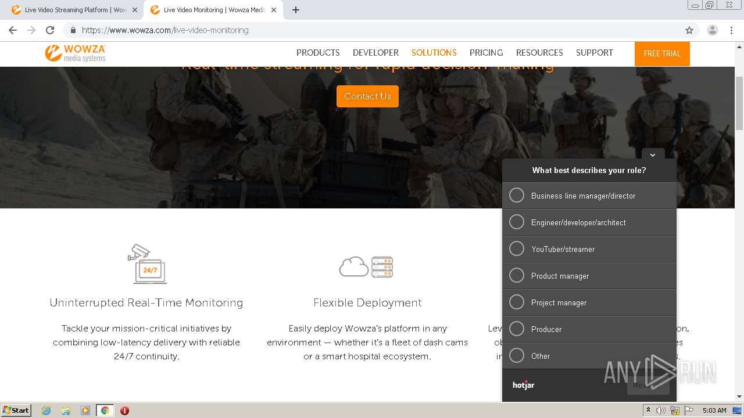Click the hotjar logo in the survey
The height and width of the screenshot is (418, 744).
[x=523, y=385]
